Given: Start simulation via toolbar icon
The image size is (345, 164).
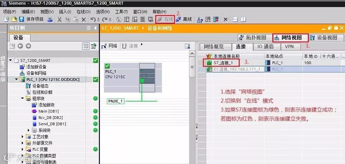Looking at the screenshot, I should tap(142, 19).
